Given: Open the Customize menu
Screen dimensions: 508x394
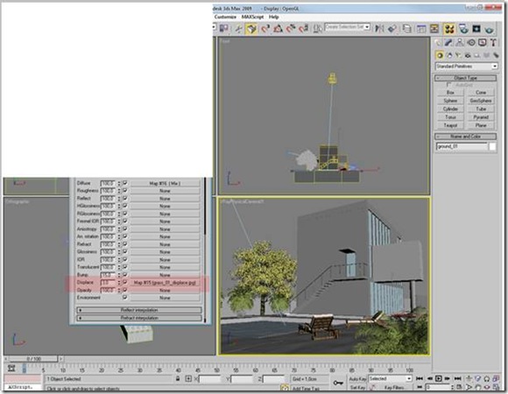Looking at the screenshot, I should pos(225,17).
